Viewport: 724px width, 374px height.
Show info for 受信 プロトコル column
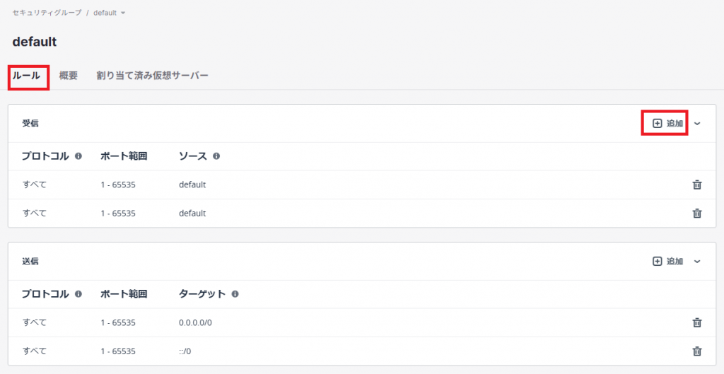(78, 156)
